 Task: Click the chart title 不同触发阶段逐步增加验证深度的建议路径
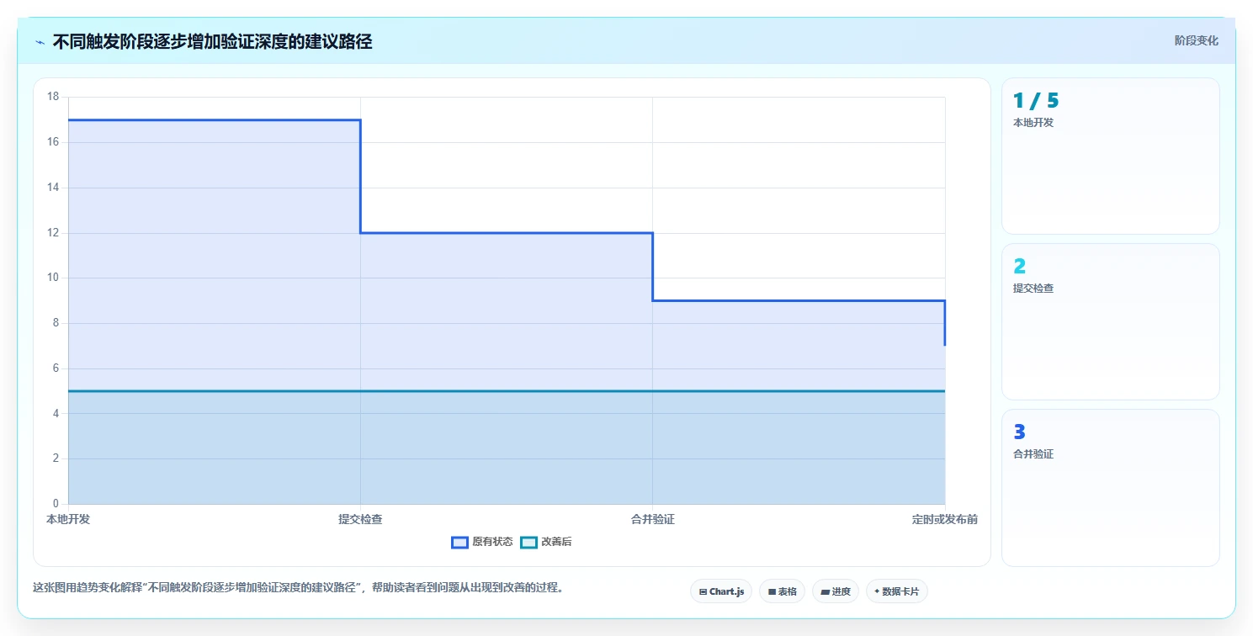pos(212,41)
